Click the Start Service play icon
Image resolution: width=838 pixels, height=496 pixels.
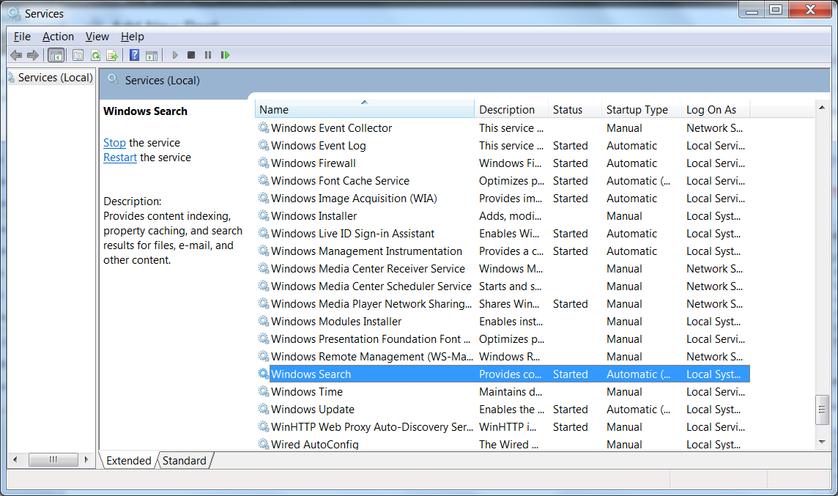click(x=175, y=55)
